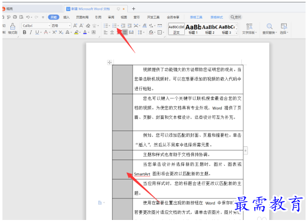The image size is (308, 223).
Task: Apply the blue font color swatch
Action: click(x=85, y=32)
